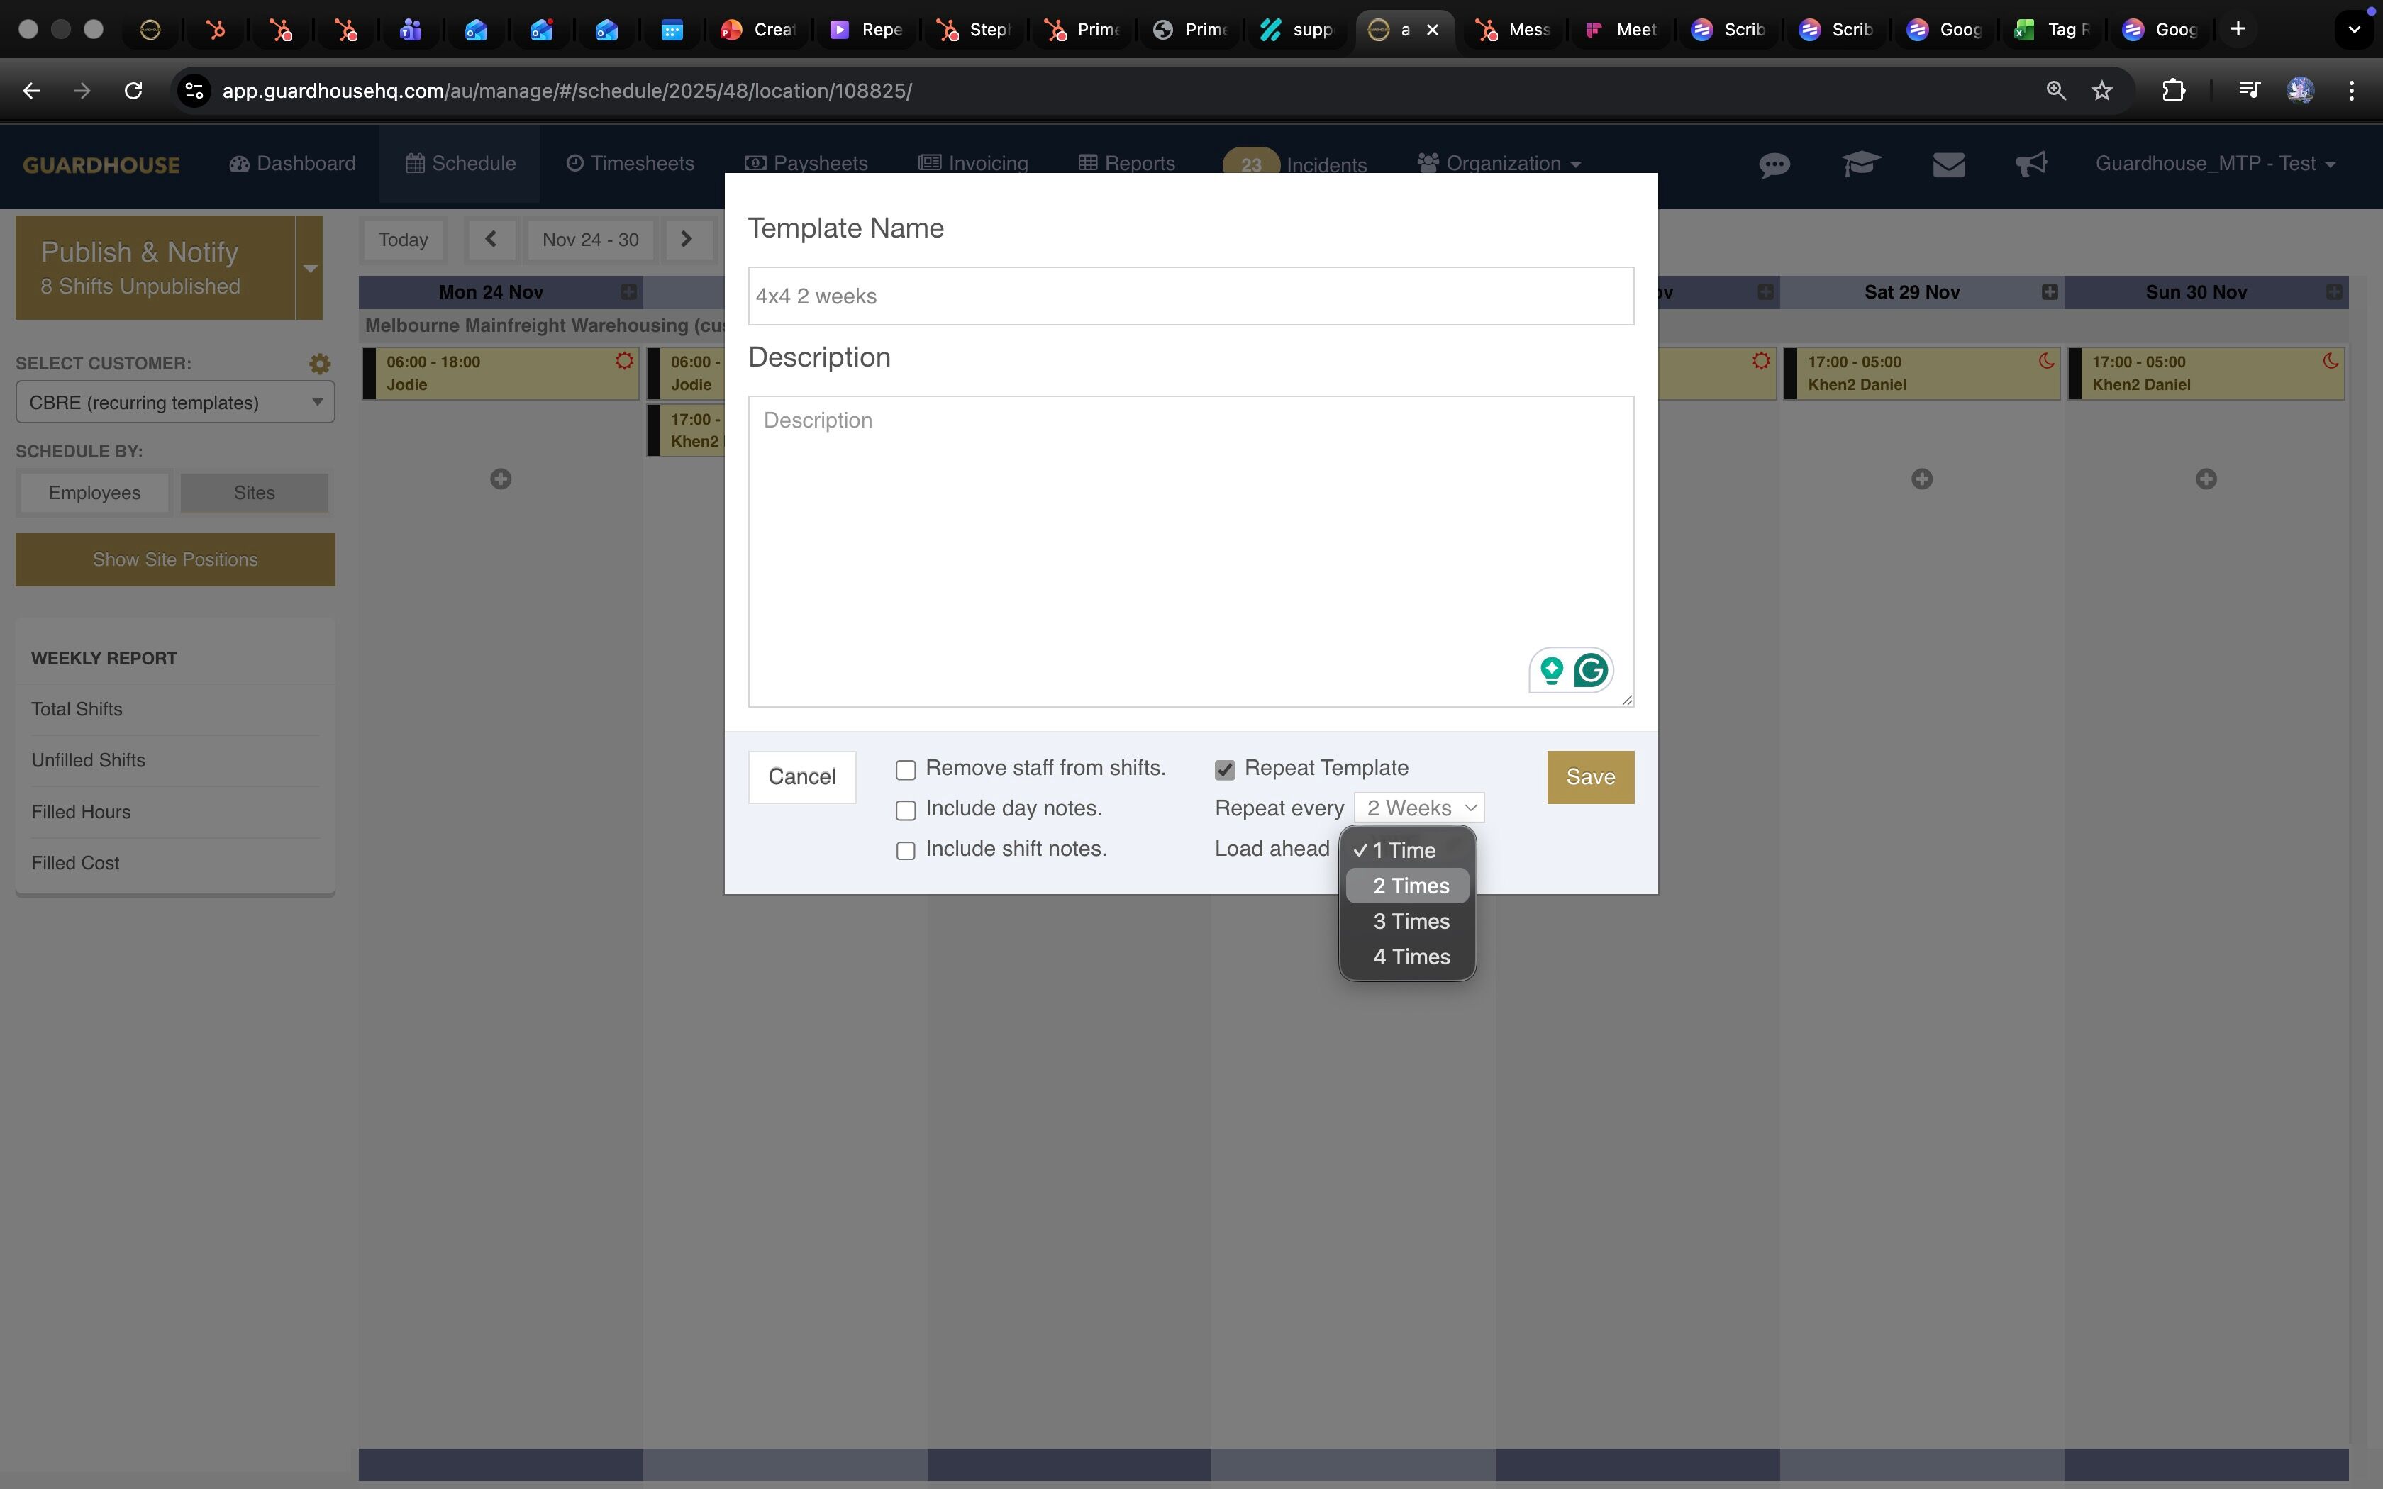Check Include day notes option

pyautogui.click(x=906, y=810)
